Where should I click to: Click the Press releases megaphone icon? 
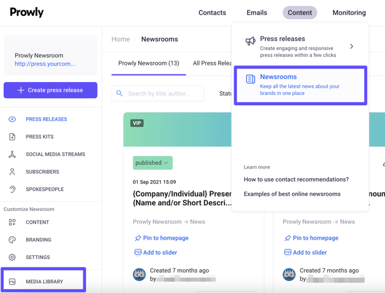(250, 41)
